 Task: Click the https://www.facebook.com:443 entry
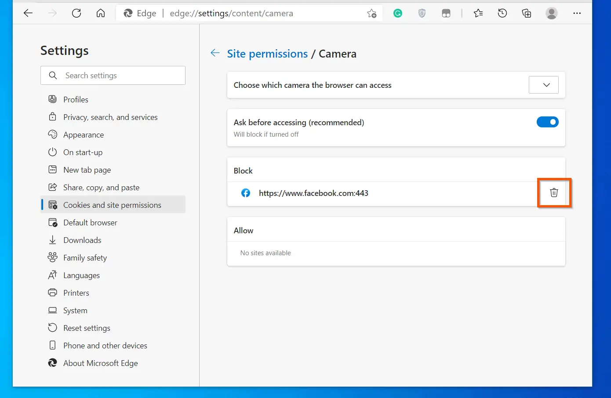[313, 193]
